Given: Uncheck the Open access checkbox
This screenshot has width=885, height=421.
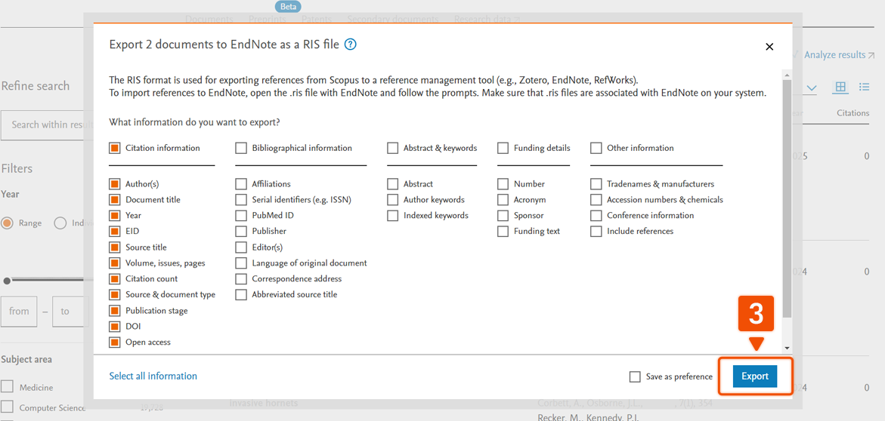Looking at the screenshot, I should pos(115,342).
